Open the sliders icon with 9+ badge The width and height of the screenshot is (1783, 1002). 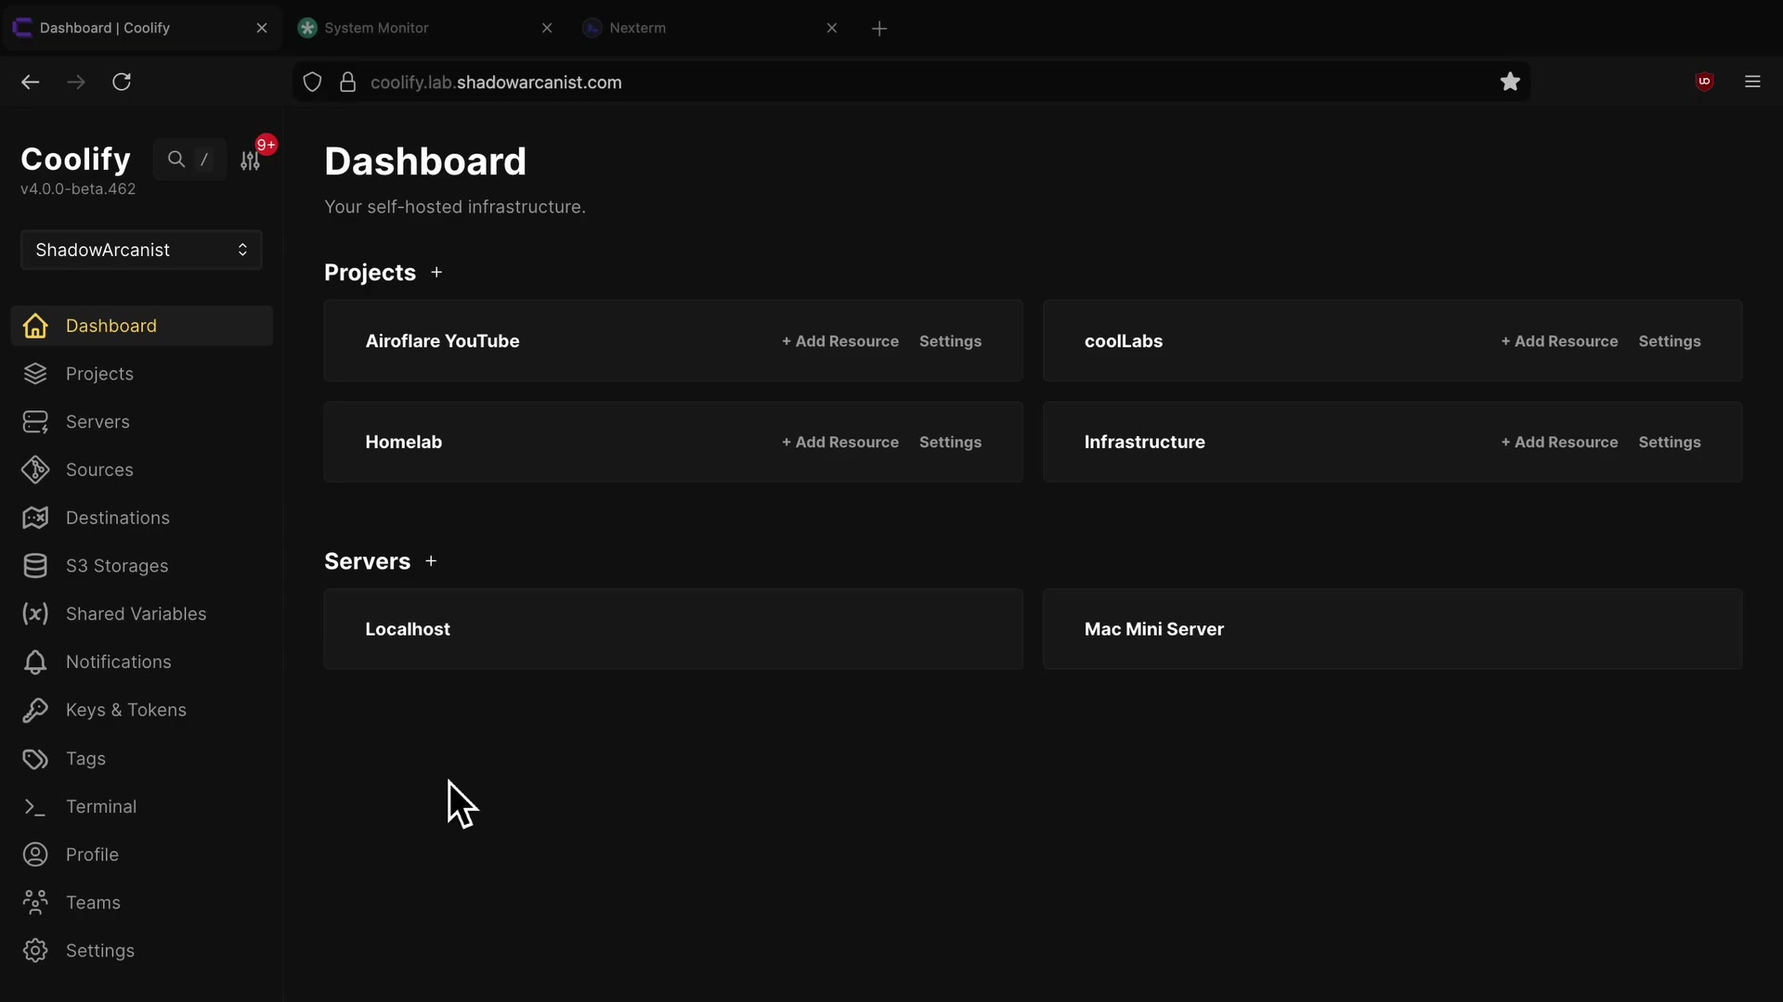(x=251, y=160)
